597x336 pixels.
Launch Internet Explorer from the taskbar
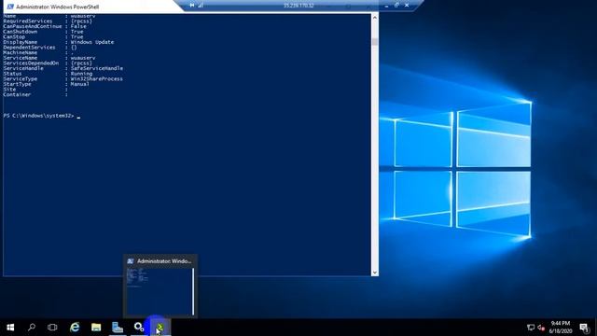[x=75, y=328]
